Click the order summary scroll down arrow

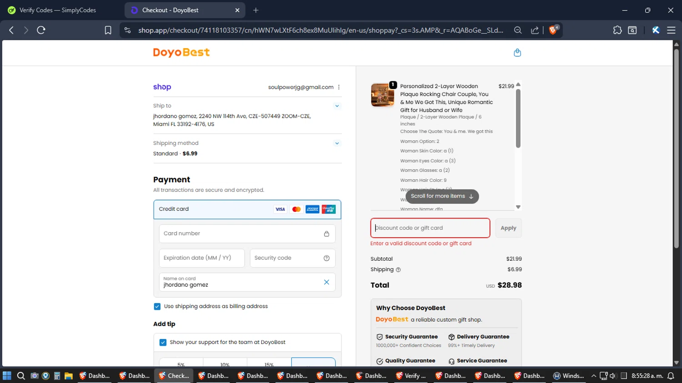tap(518, 207)
